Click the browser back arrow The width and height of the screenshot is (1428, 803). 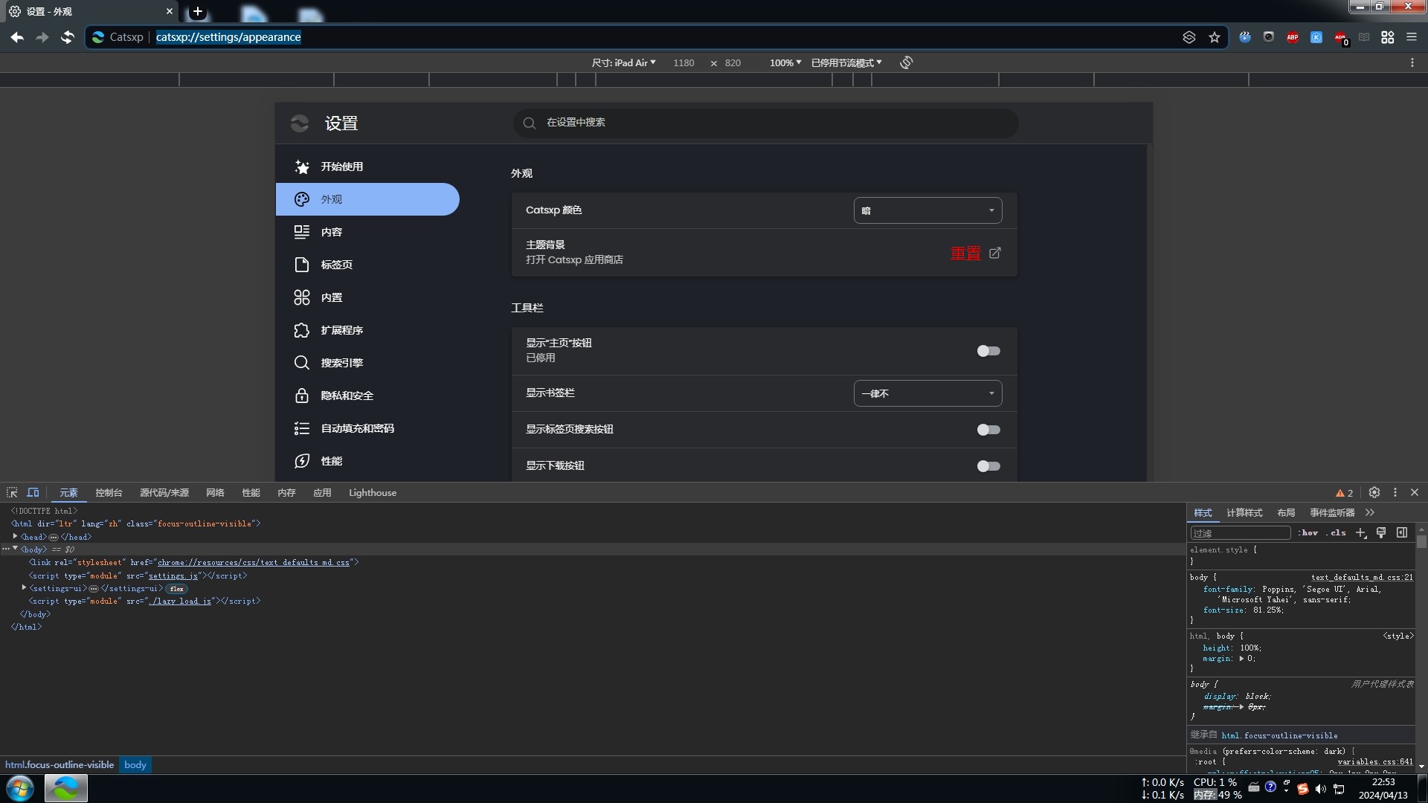click(x=17, y=37)
